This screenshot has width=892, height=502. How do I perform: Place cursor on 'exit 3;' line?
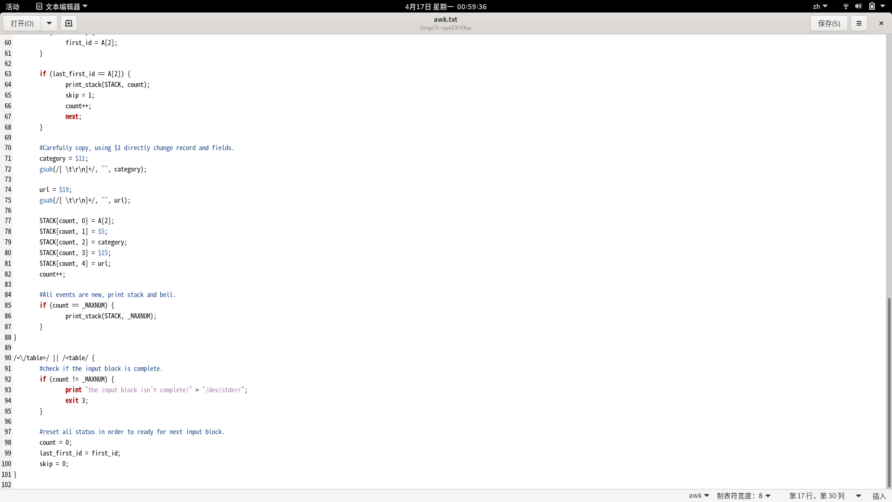(x=76, y=401)
